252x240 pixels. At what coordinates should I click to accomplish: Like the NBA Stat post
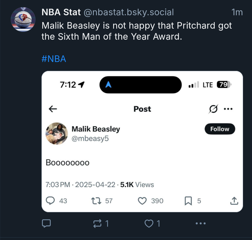[149, 223]
